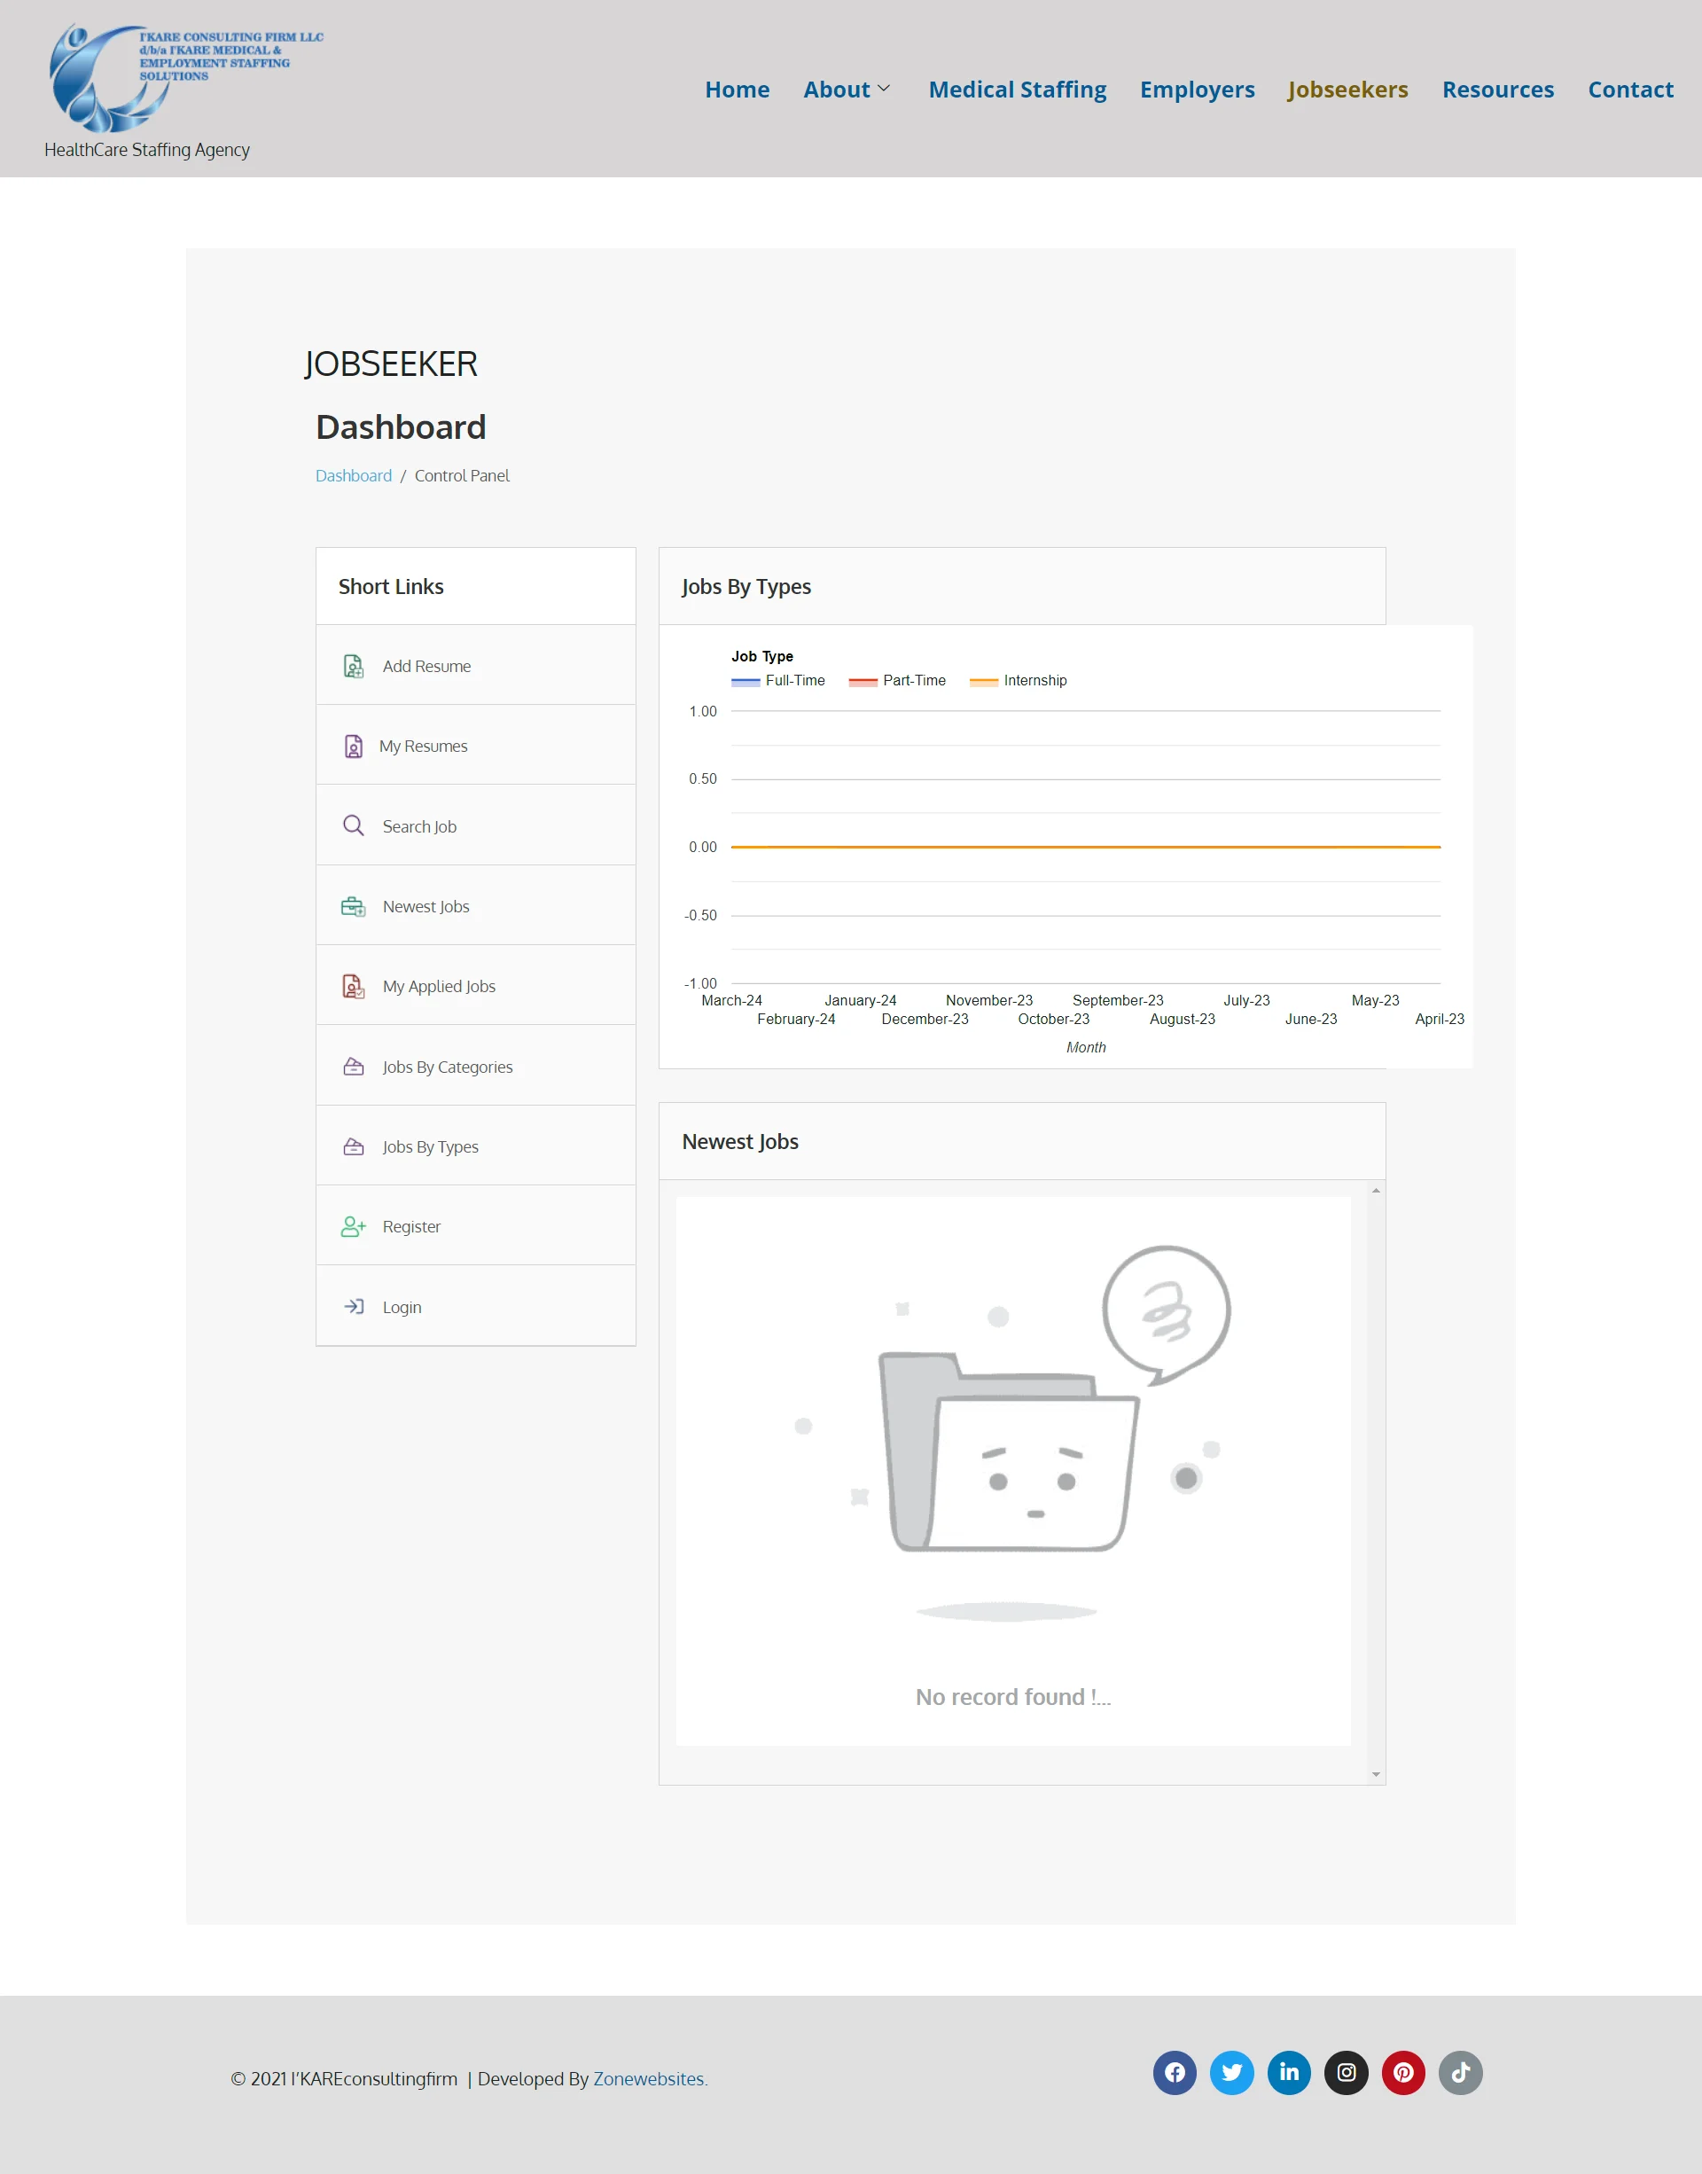Image resolution: width=1702 pixels, height=2174 pixels.
Task: Hide the Part-Time data from the chart
Action: (897, 680)
